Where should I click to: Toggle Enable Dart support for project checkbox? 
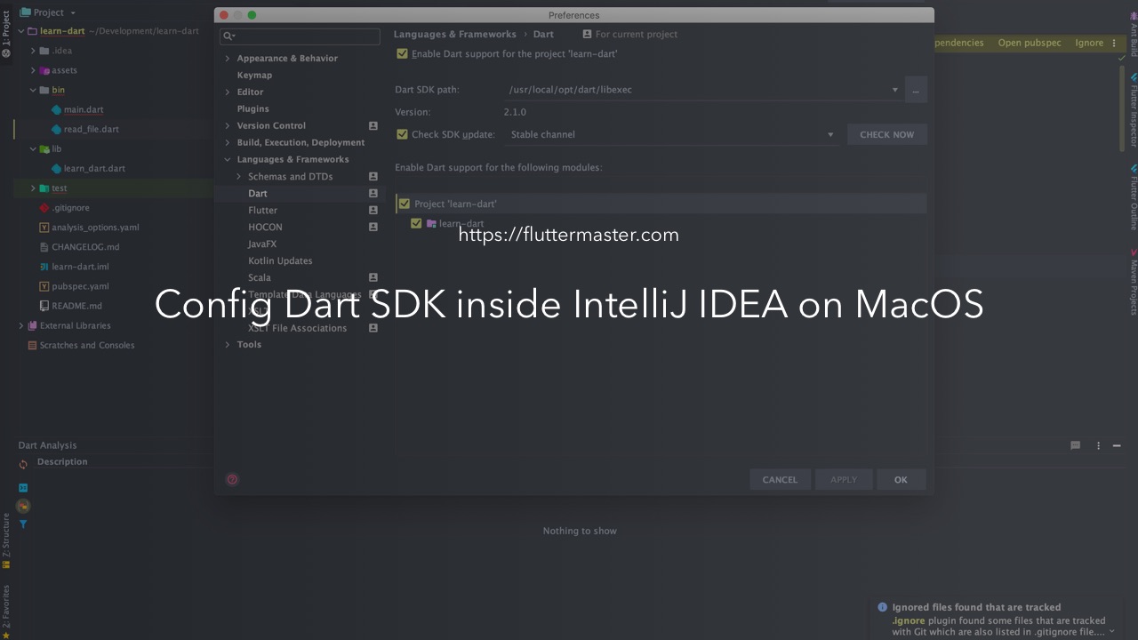click(x=403, y=53)
